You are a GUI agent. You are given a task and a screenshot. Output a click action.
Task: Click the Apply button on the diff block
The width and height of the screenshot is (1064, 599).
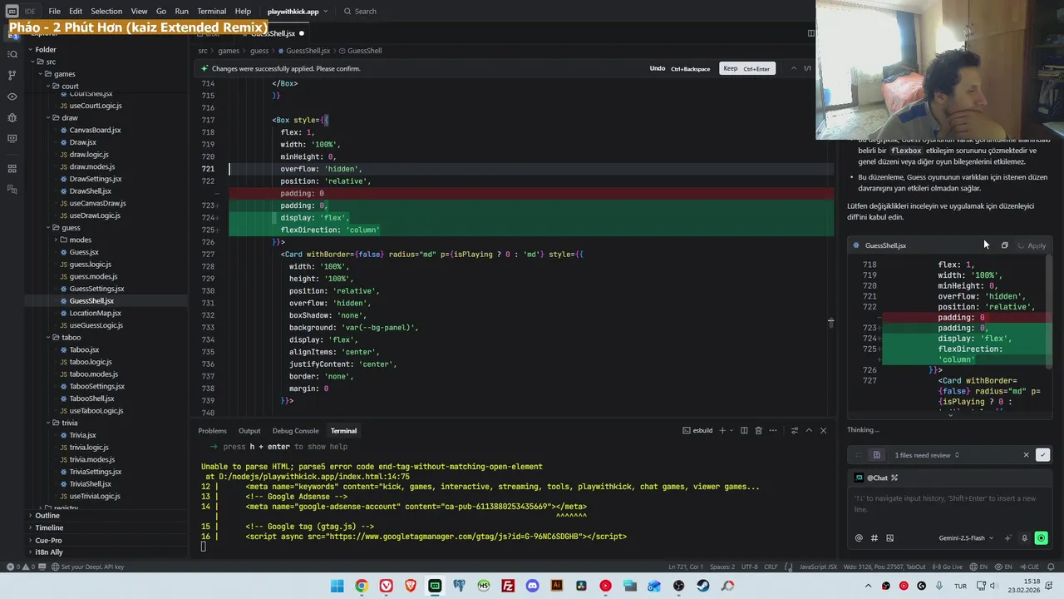1032,245
